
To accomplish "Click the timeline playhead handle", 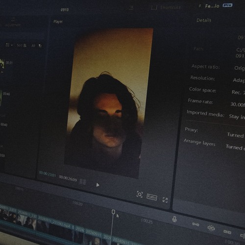I will point(113,212).
